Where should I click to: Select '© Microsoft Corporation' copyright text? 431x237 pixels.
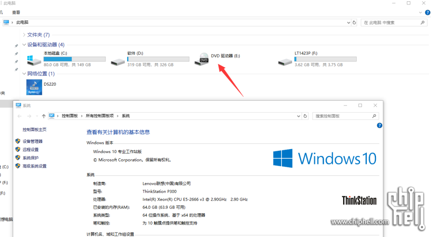tap(132, 160)
